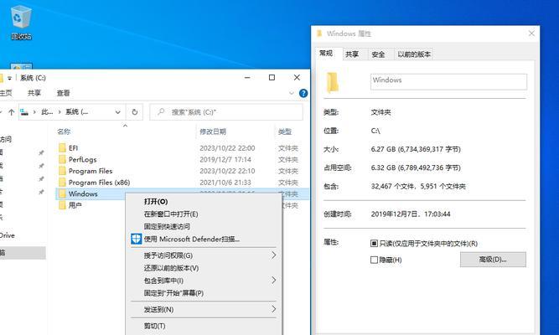
Task: Expand the ribbon chevron next to help
Action: point(292,93)
